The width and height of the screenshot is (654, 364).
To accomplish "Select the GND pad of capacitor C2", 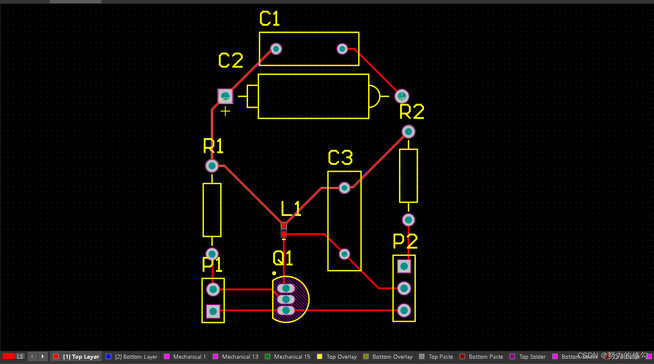I will [x=402, y=96].
